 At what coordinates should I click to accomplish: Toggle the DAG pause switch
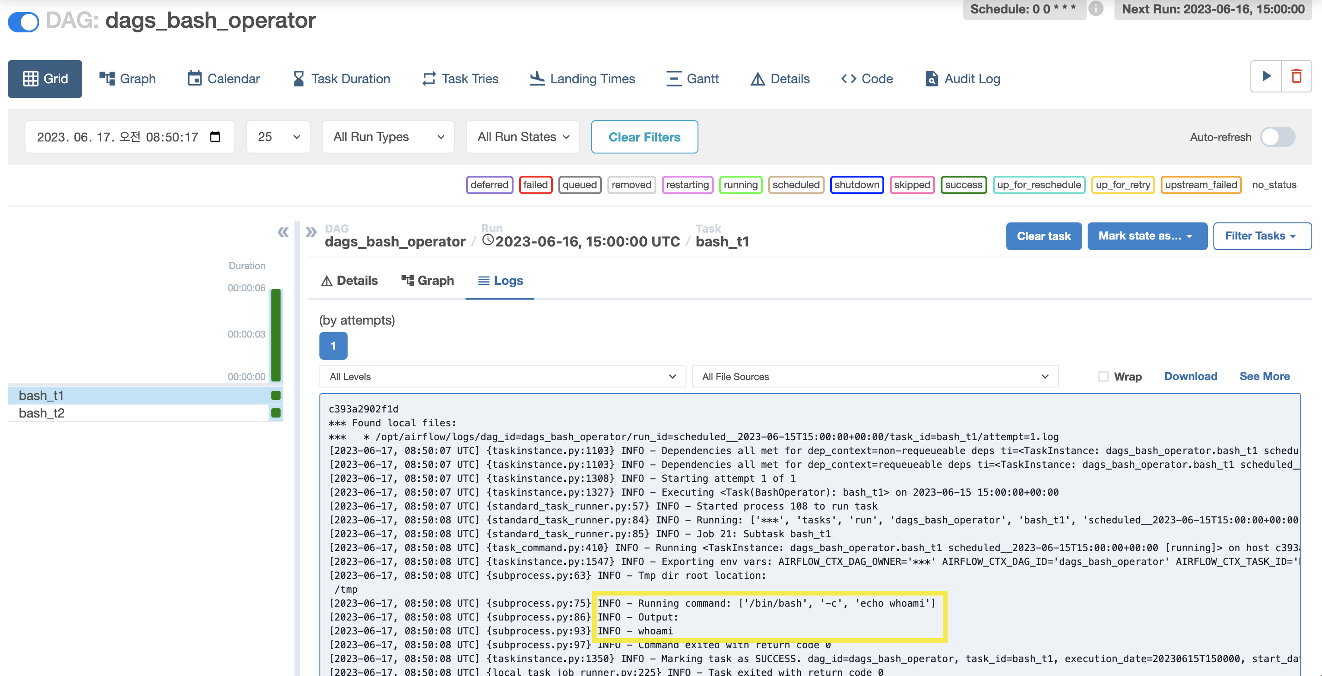24,22
